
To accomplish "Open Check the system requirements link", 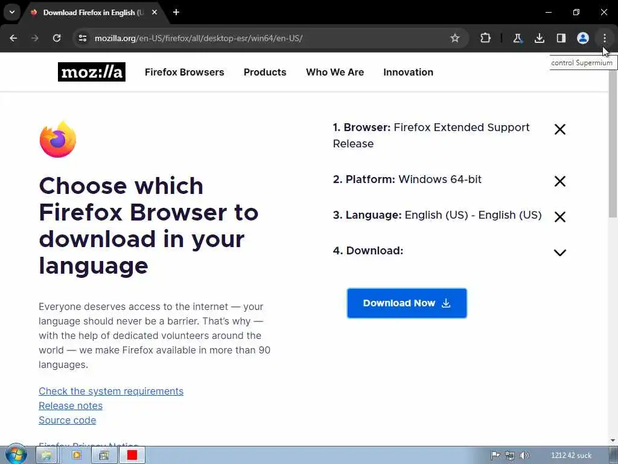I will pos(111,391).
